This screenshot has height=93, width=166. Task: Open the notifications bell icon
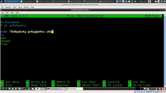pyautogui.click(x=126, y=2)
